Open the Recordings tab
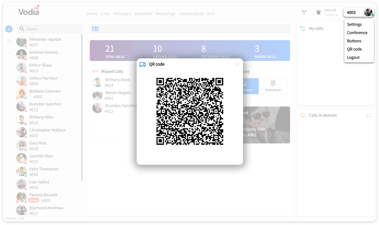379x225 pixels. [x=165, y=14]
